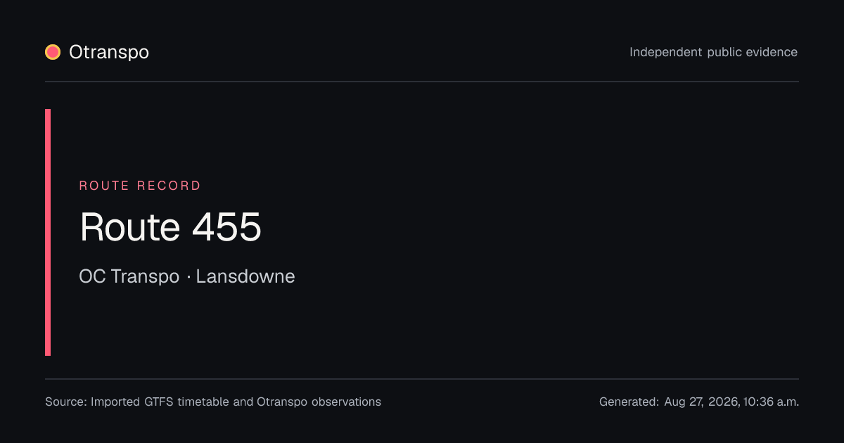
Task: Click the header divider line below Otranspo
Action: (422, 82)
